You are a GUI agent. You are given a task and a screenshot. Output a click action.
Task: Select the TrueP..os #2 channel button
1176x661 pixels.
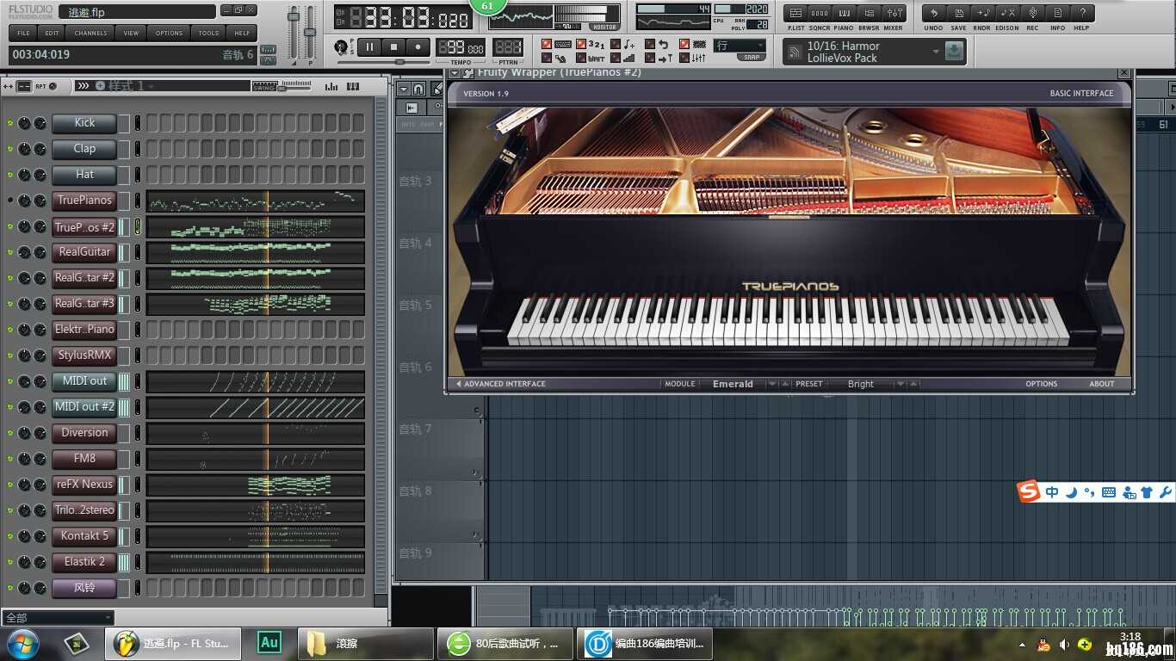pos(84,227)
